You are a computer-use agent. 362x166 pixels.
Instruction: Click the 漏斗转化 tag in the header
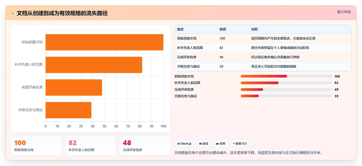344,12
